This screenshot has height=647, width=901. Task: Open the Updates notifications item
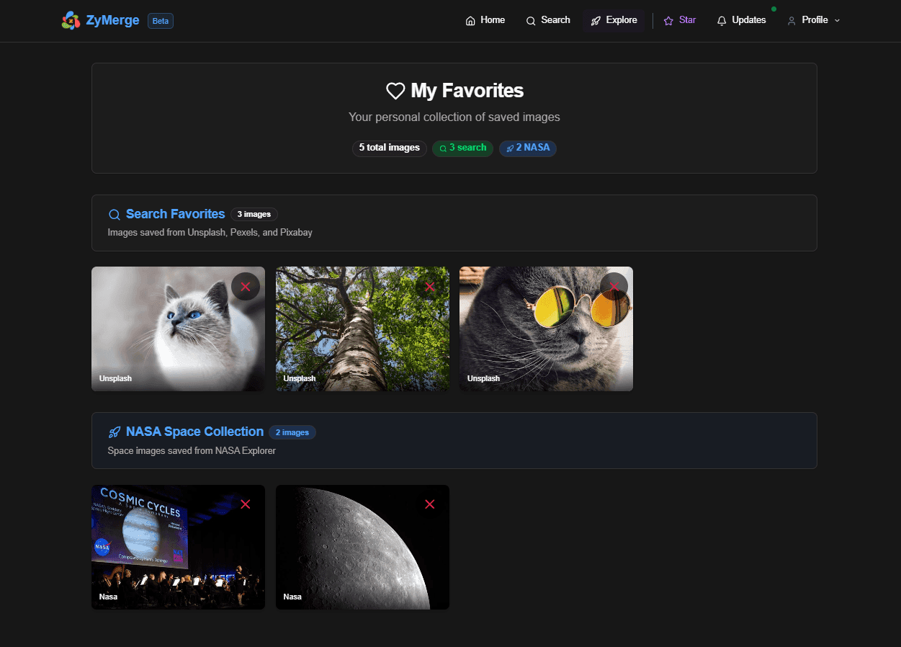[x=741, y=20]
